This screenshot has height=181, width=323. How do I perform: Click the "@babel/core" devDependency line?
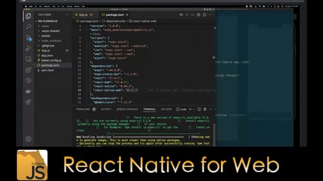click(x=113, y=102)
